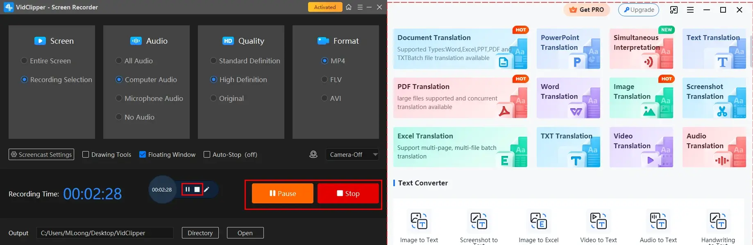Open the VidClipper hamburger menu
Screen dimensions: 753x245
(360, 7)
